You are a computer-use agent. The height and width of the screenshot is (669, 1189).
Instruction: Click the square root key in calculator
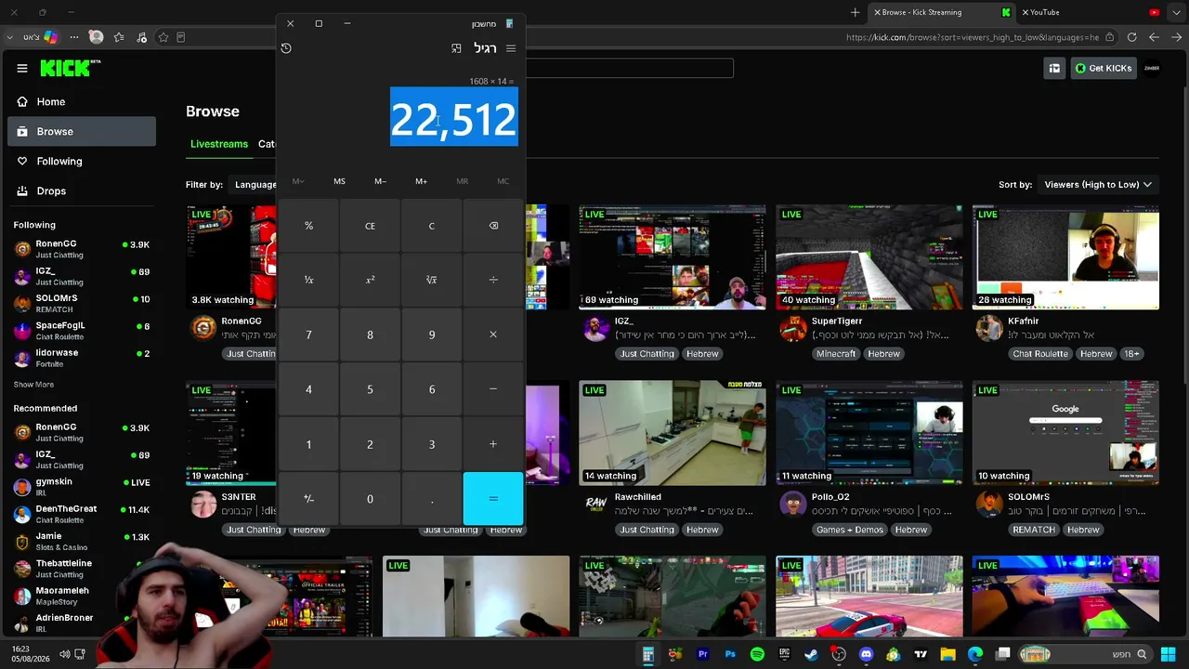432,280
